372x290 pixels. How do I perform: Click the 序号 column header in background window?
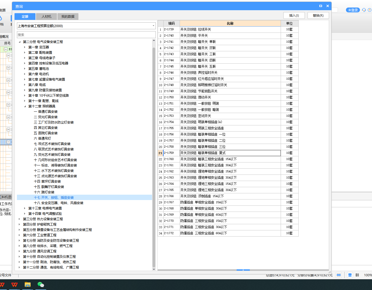7,43
